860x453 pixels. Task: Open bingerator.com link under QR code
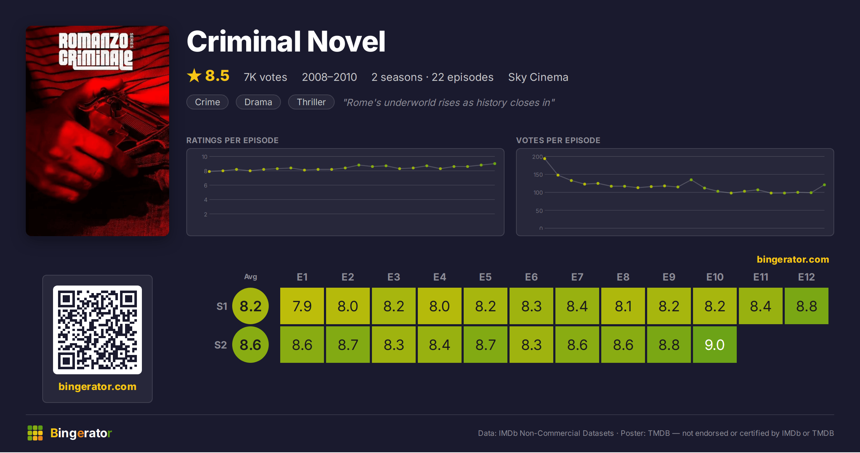[x=97, y=386]
